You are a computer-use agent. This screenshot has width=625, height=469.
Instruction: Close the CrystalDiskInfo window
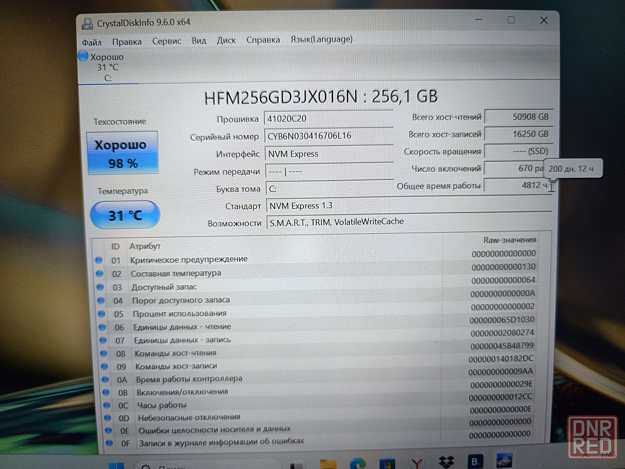pos(544,21)
